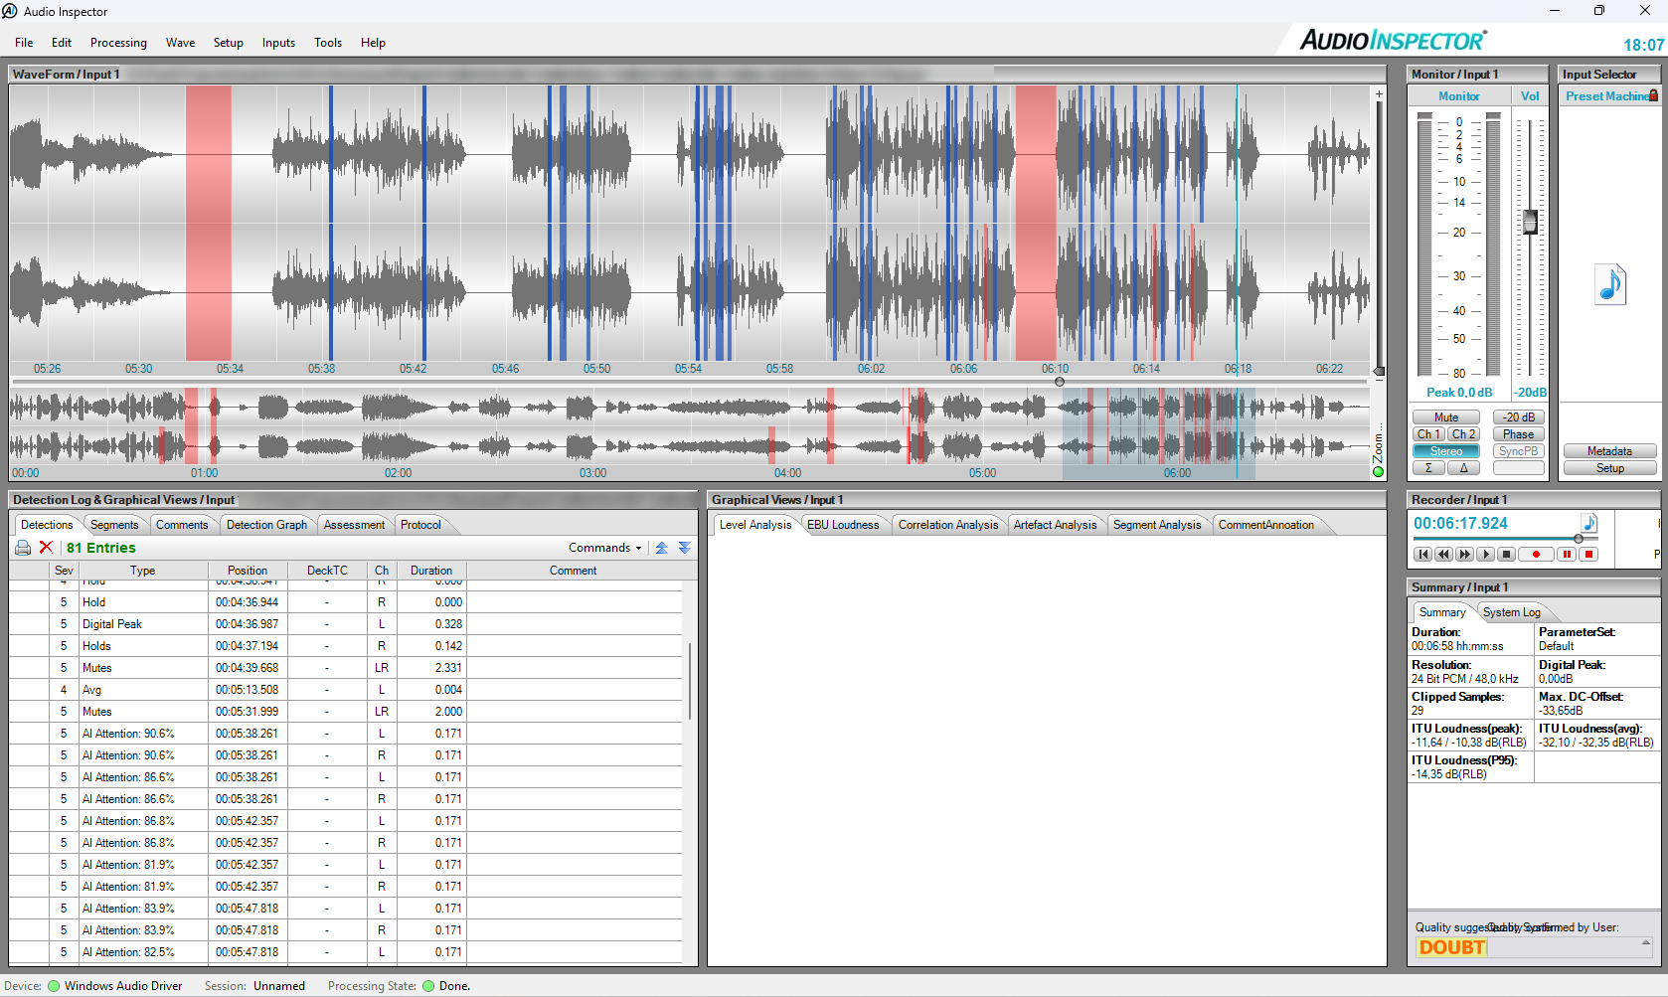This screenshot has width=1668, height=997.
Task: Click the AudioInspector logo
Action: click(1393, 40)
